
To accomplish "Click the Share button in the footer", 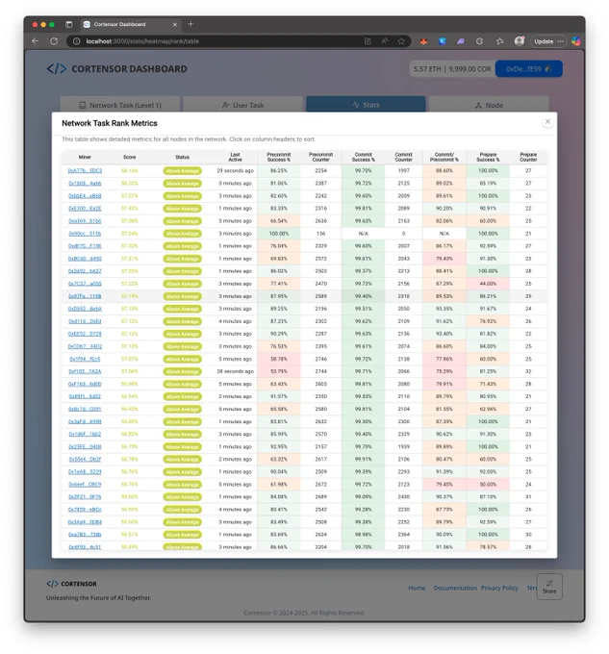I will point(549,587).
